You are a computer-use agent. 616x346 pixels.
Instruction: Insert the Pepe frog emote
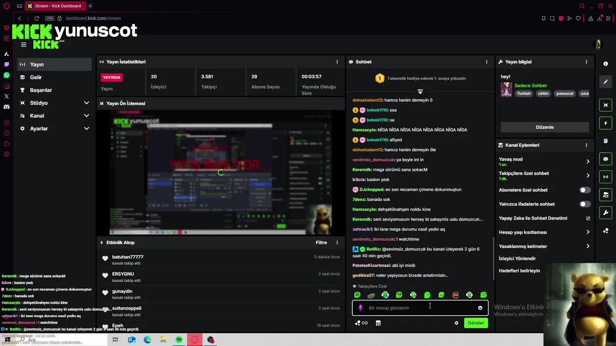[371, 295]
